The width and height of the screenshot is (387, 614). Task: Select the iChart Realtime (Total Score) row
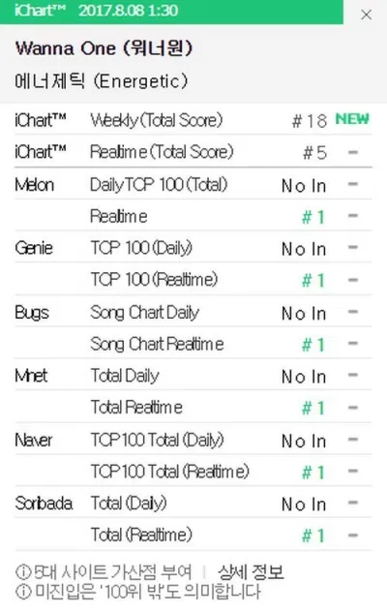coord(193,151)
